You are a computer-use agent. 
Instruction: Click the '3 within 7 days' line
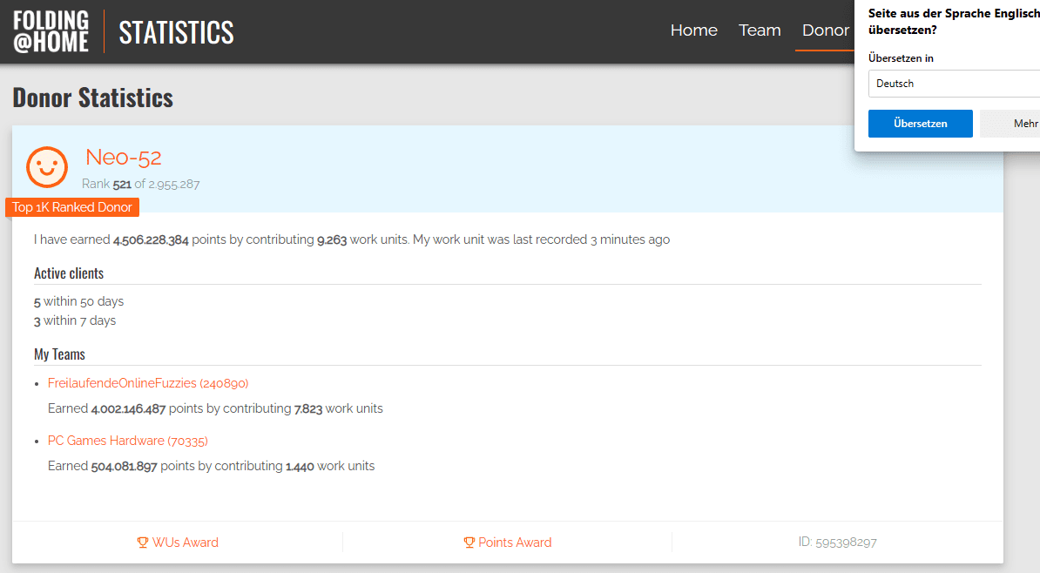coord(75,321)
